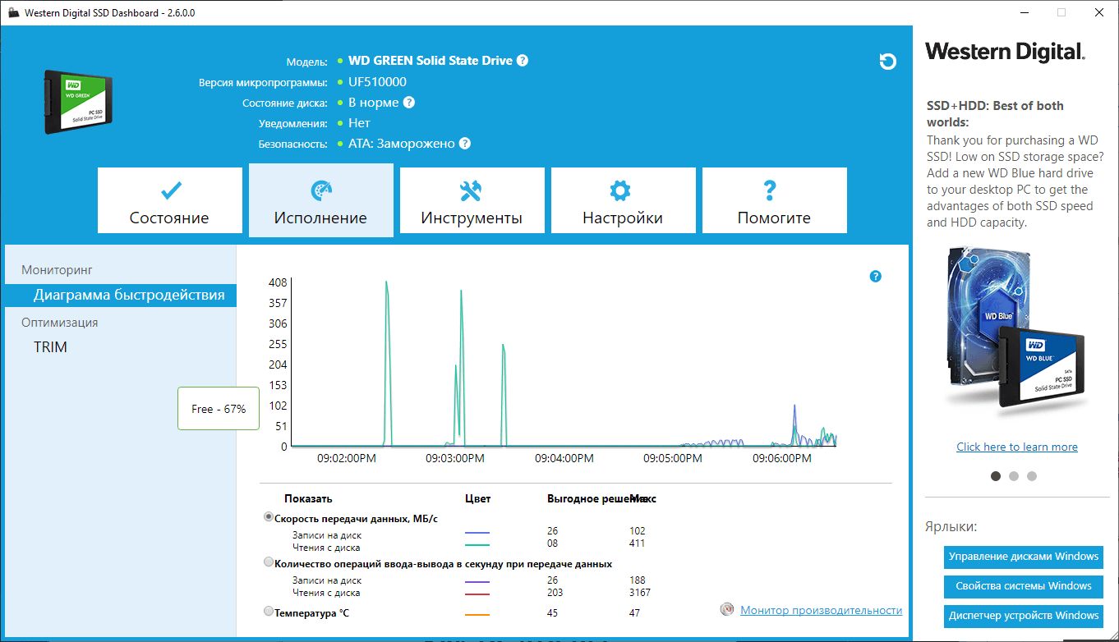Select the first carousel dot under the ad
1119x642 pixels.
coord(996,475)
